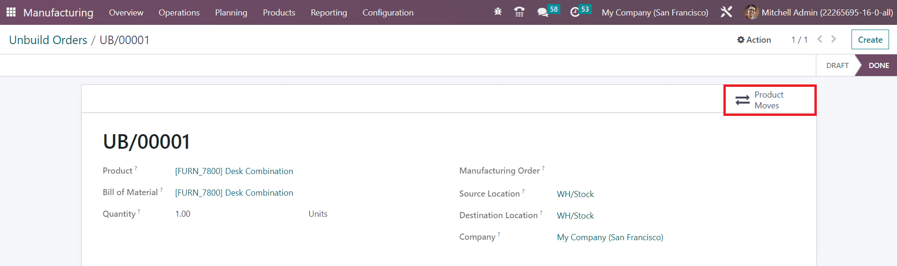The image size is (897, 266).
Task: Go to next record arrow
Action: coord(834,39)
